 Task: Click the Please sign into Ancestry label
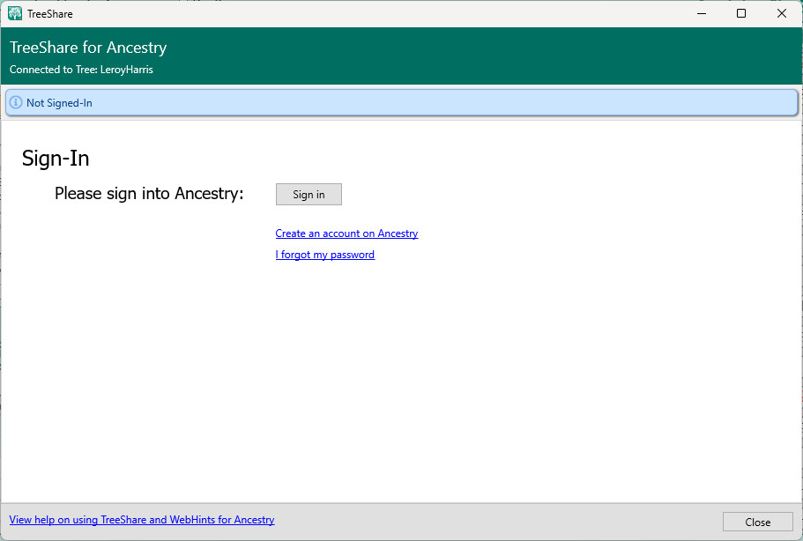click(x=149, y=194)
